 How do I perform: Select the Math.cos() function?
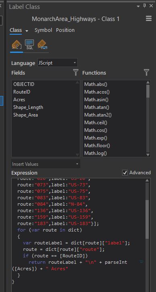(x=96, y=130)
